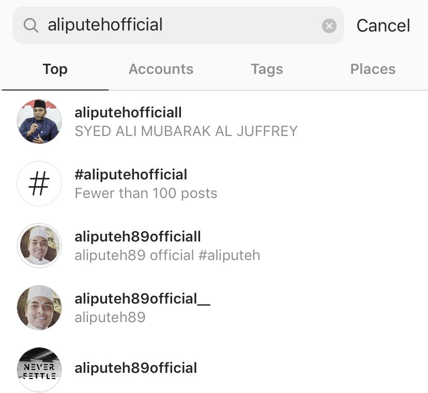Clear the search text with the X icon
The image size is (428, 393).
[329, 26]
